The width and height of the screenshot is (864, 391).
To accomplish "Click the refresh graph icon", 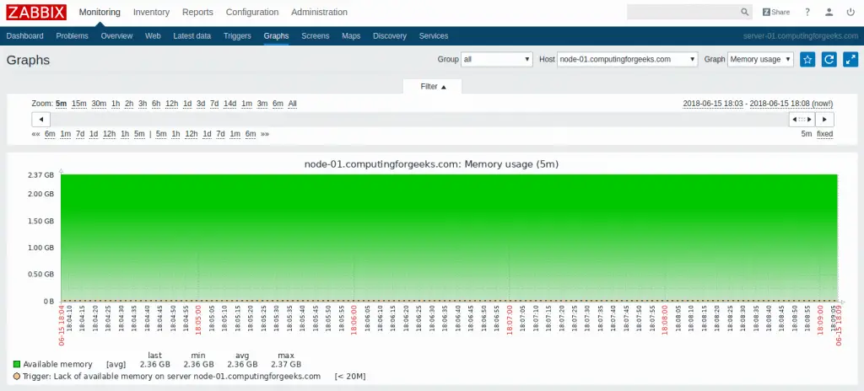I will [829, 60].
